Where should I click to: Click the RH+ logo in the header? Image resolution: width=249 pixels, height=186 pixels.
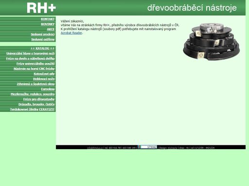[41, 8]
